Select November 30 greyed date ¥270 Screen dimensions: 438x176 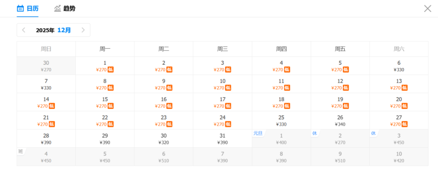(46, 66)
